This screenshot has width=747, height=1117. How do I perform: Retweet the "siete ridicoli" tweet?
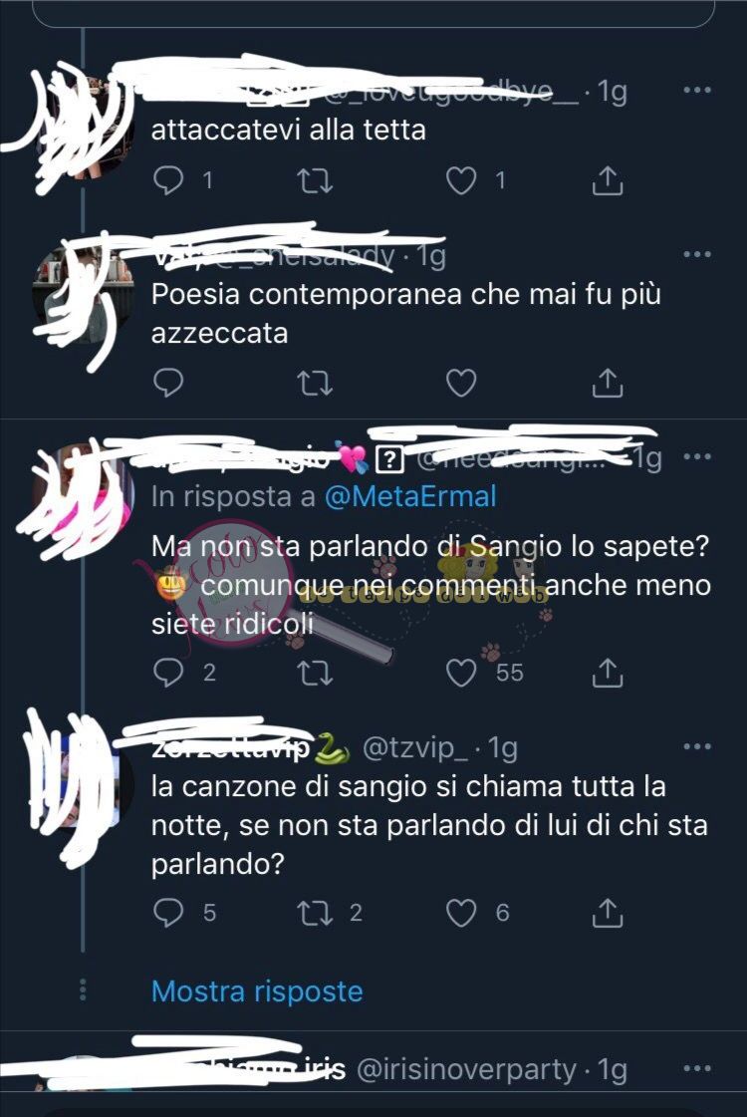click(x=315, y=673)
